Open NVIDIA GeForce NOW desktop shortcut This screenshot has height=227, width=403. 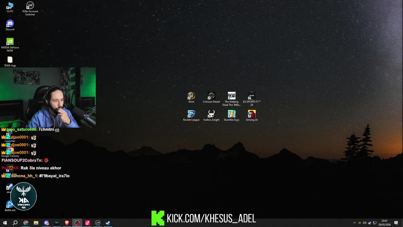(x=10, y=45)
